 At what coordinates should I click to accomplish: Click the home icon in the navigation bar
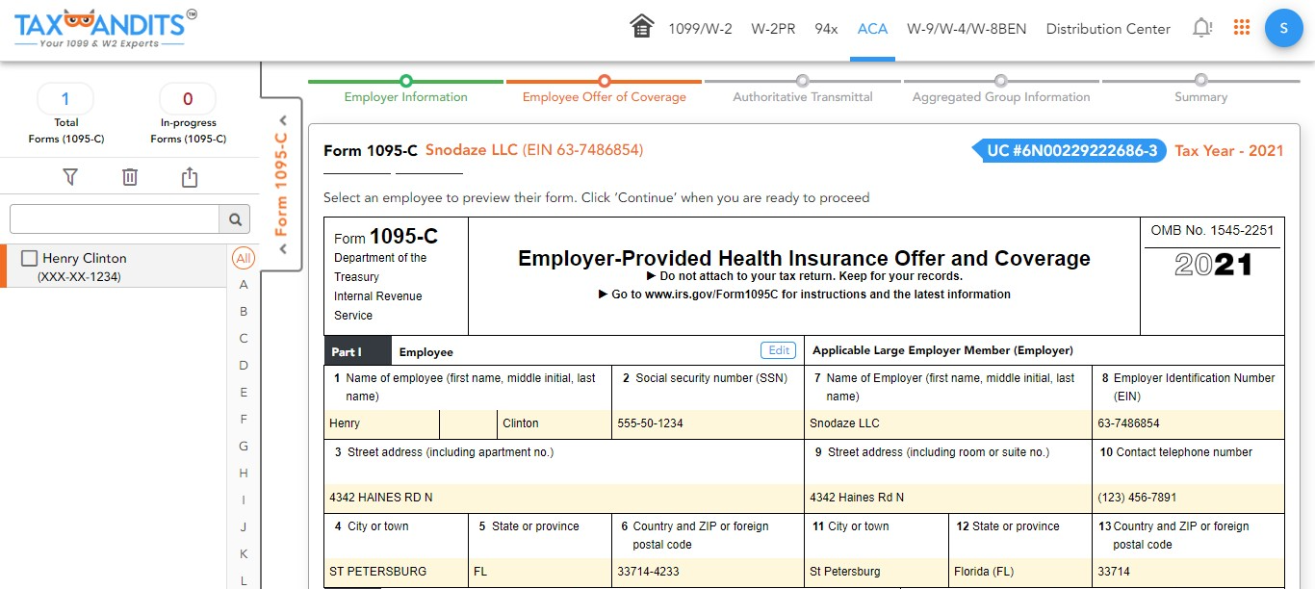point(641,26)
